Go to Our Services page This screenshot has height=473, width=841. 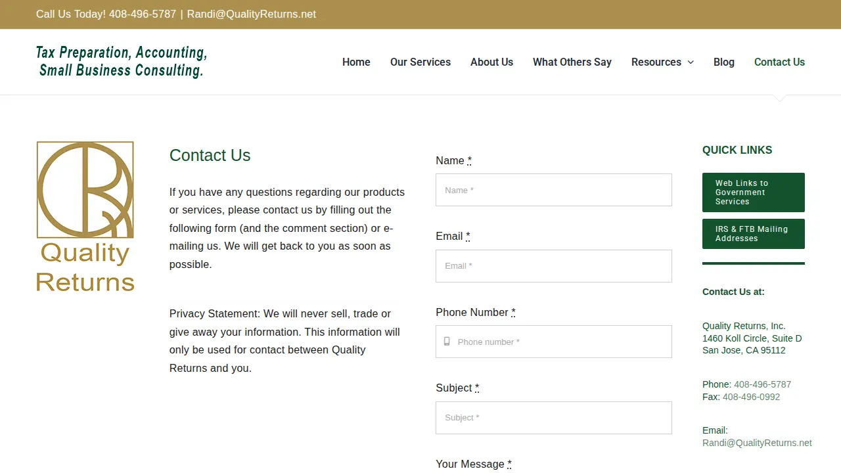pyautogui.click(x=420, y=62)
